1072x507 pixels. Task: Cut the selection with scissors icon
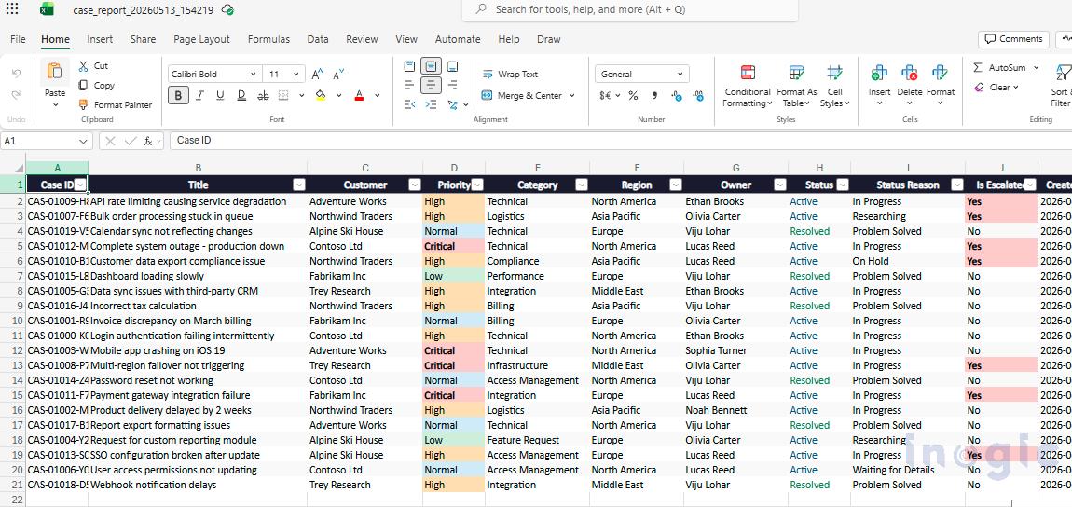(x=83, y=65)
